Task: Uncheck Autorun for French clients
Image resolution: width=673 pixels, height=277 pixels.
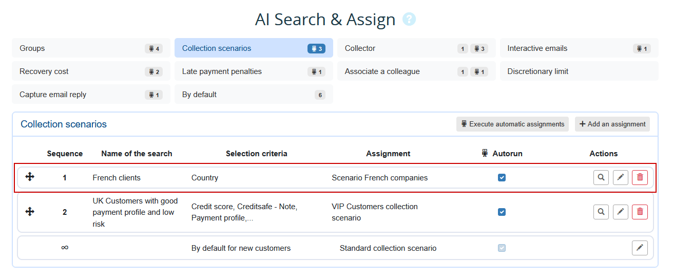Action: click(502, 178)
